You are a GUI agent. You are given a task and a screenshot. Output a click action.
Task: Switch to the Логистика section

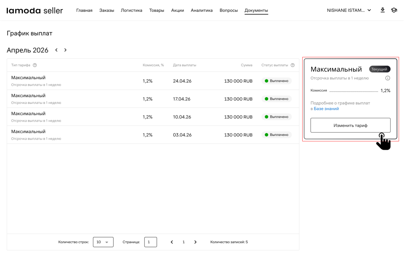coord(131,10)
